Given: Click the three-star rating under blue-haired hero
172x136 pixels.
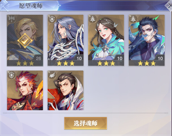Looking at the screenshot, I should [147, 63].
